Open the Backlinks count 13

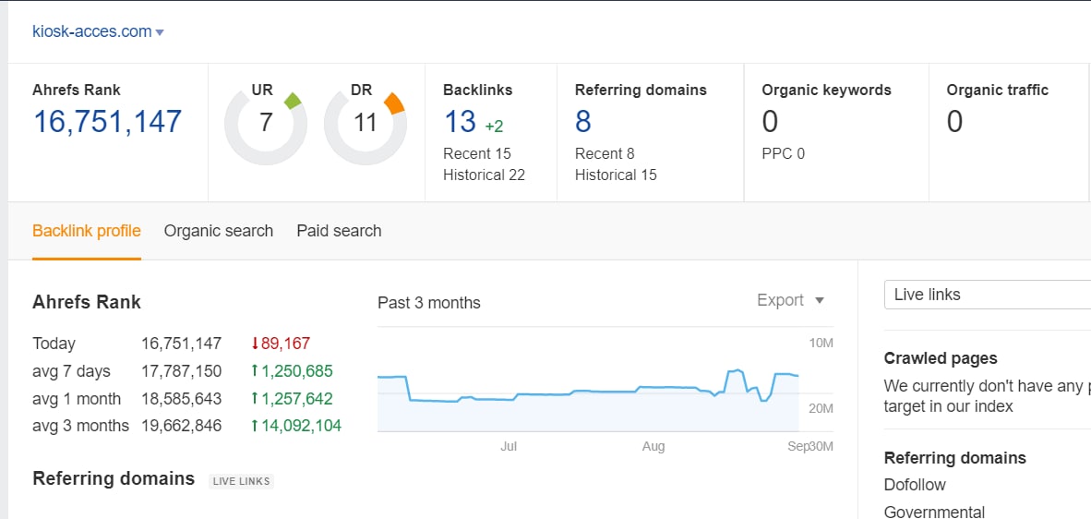tap(460, 122)
